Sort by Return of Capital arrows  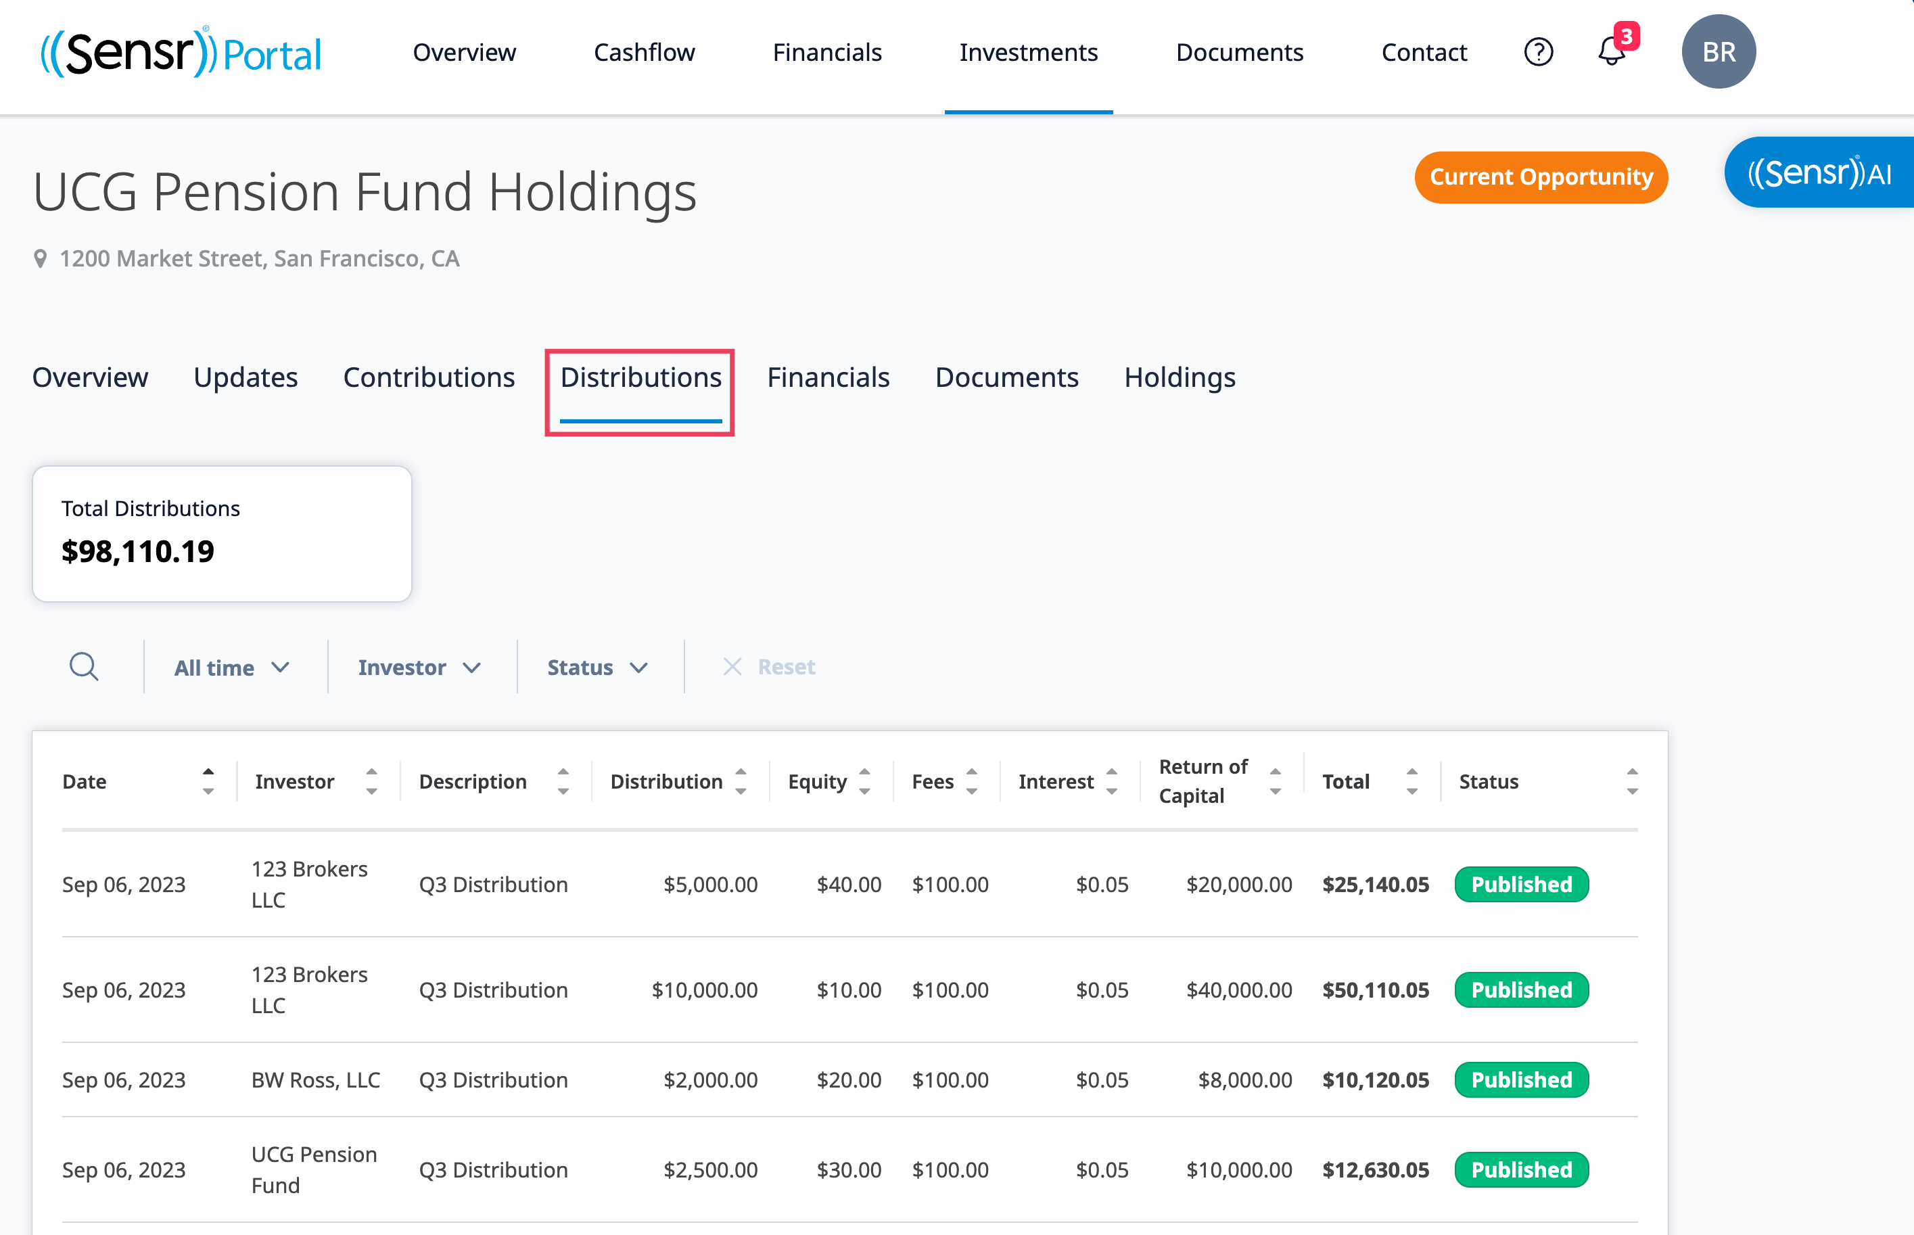click(x=1275, y=781)
